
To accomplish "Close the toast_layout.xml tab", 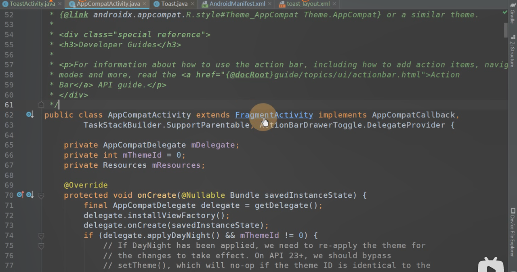I will (x=334, y=4).
